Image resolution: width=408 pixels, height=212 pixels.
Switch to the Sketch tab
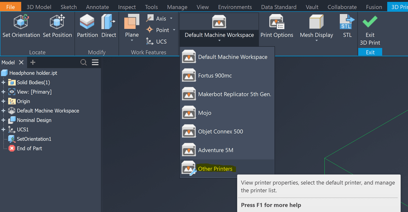click(69, 7)
